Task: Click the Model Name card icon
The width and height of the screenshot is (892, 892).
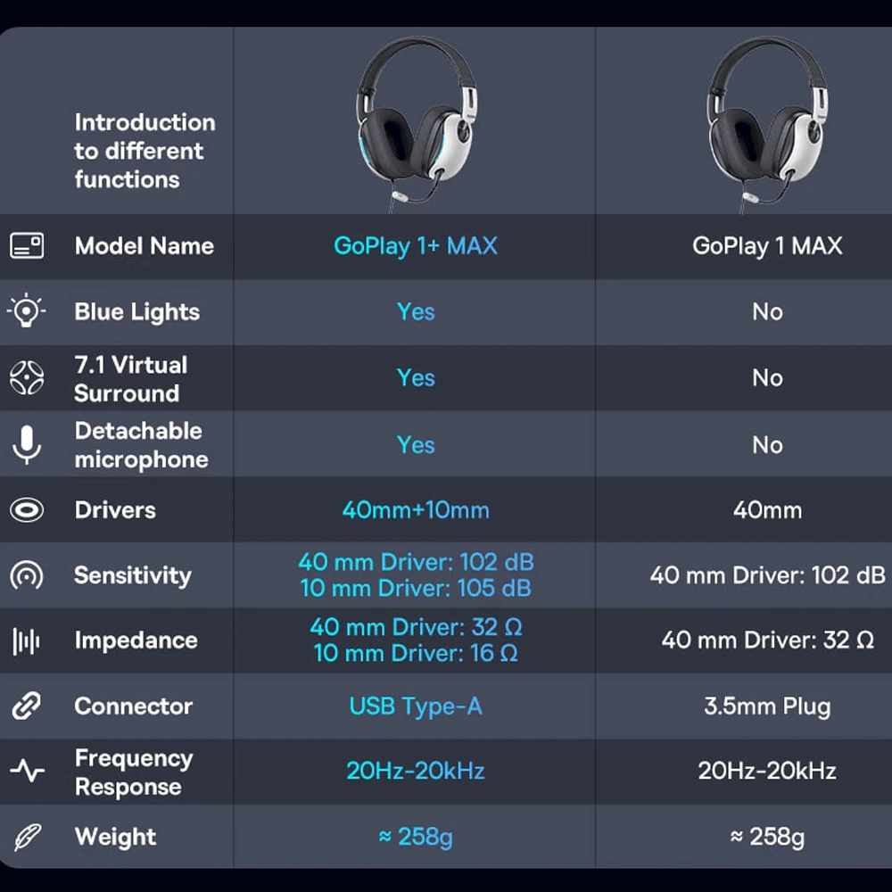Action: [27, 246]
